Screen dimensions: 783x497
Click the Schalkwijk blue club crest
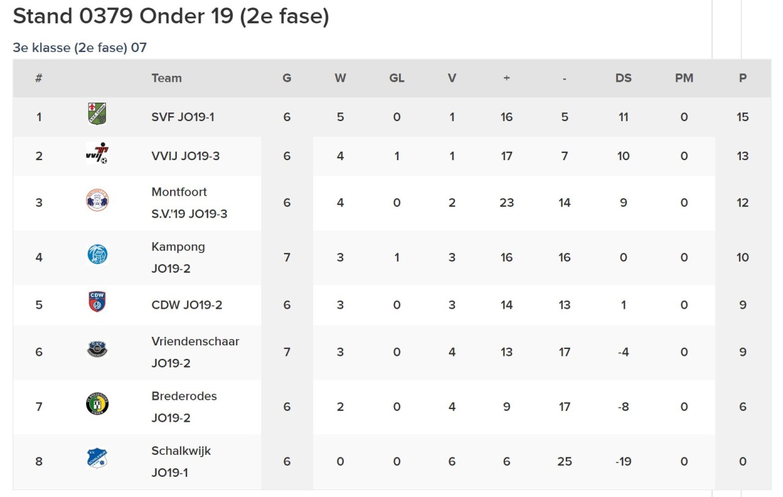coord(97,458)
